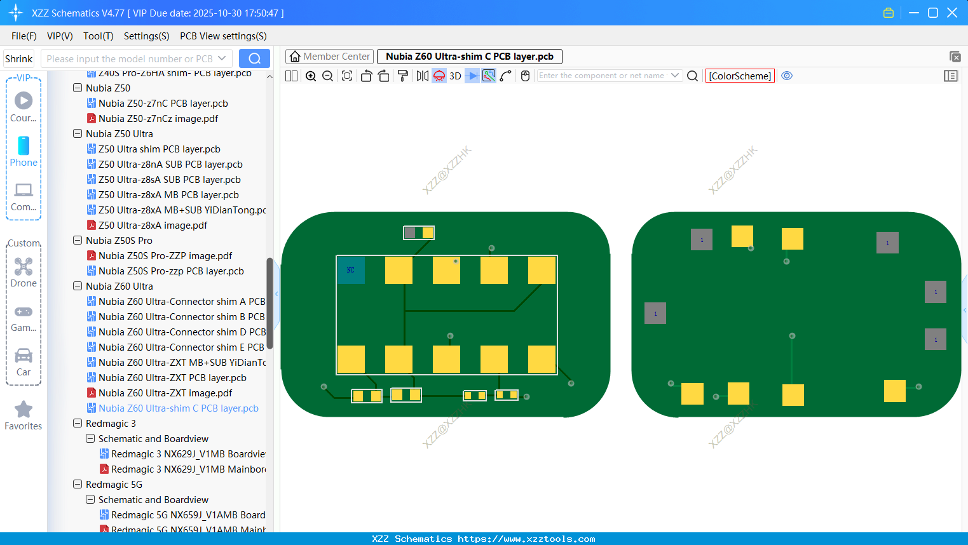This screenshot has height=545, width=968.
Task: Collapse Schematic and Boardview under Redmagic 3
Action: pyautogui.click(x=90, y=439)
